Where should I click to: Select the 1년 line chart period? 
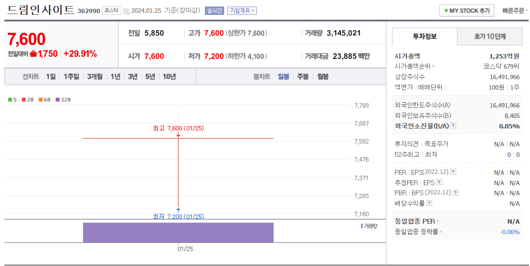tap(115, 76)
